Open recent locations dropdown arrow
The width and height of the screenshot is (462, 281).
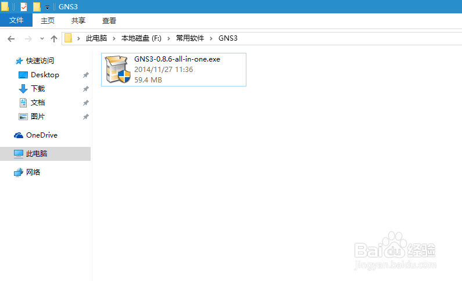[x=42, y=38]
